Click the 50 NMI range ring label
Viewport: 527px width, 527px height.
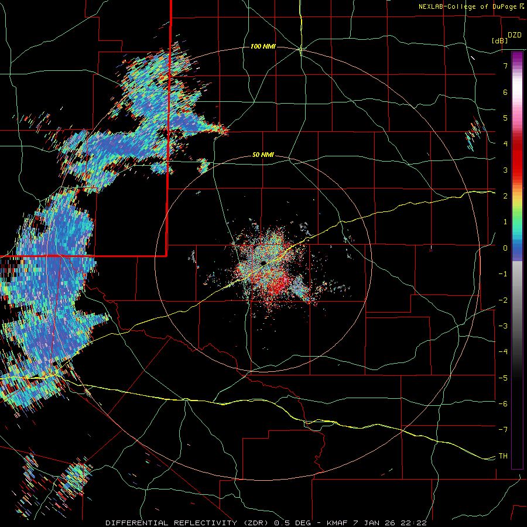tap(263, 155)
